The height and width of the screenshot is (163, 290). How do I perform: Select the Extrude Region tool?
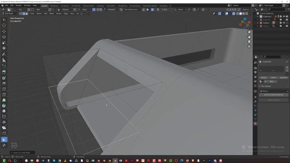tap(4, 72)
